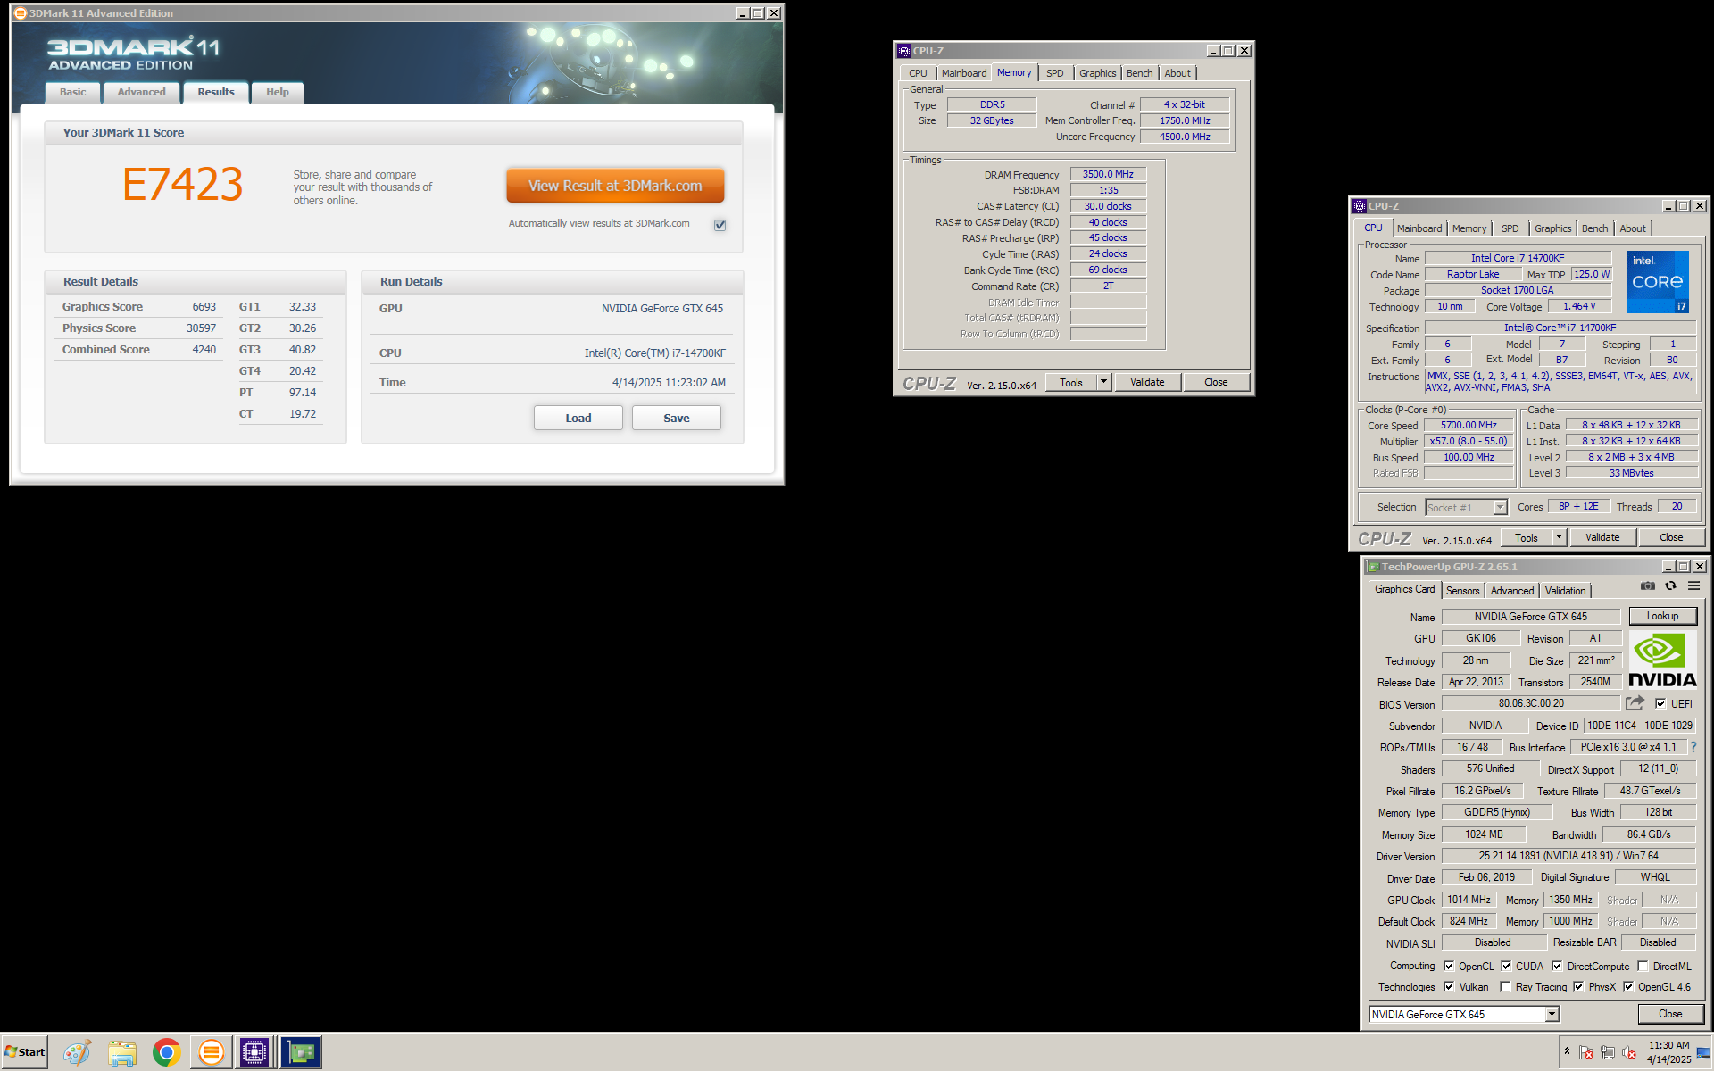1714x1071 pixels.
Task: Click the Tools button in the CPU-Z processor window
Action: tap(1527, 537)
